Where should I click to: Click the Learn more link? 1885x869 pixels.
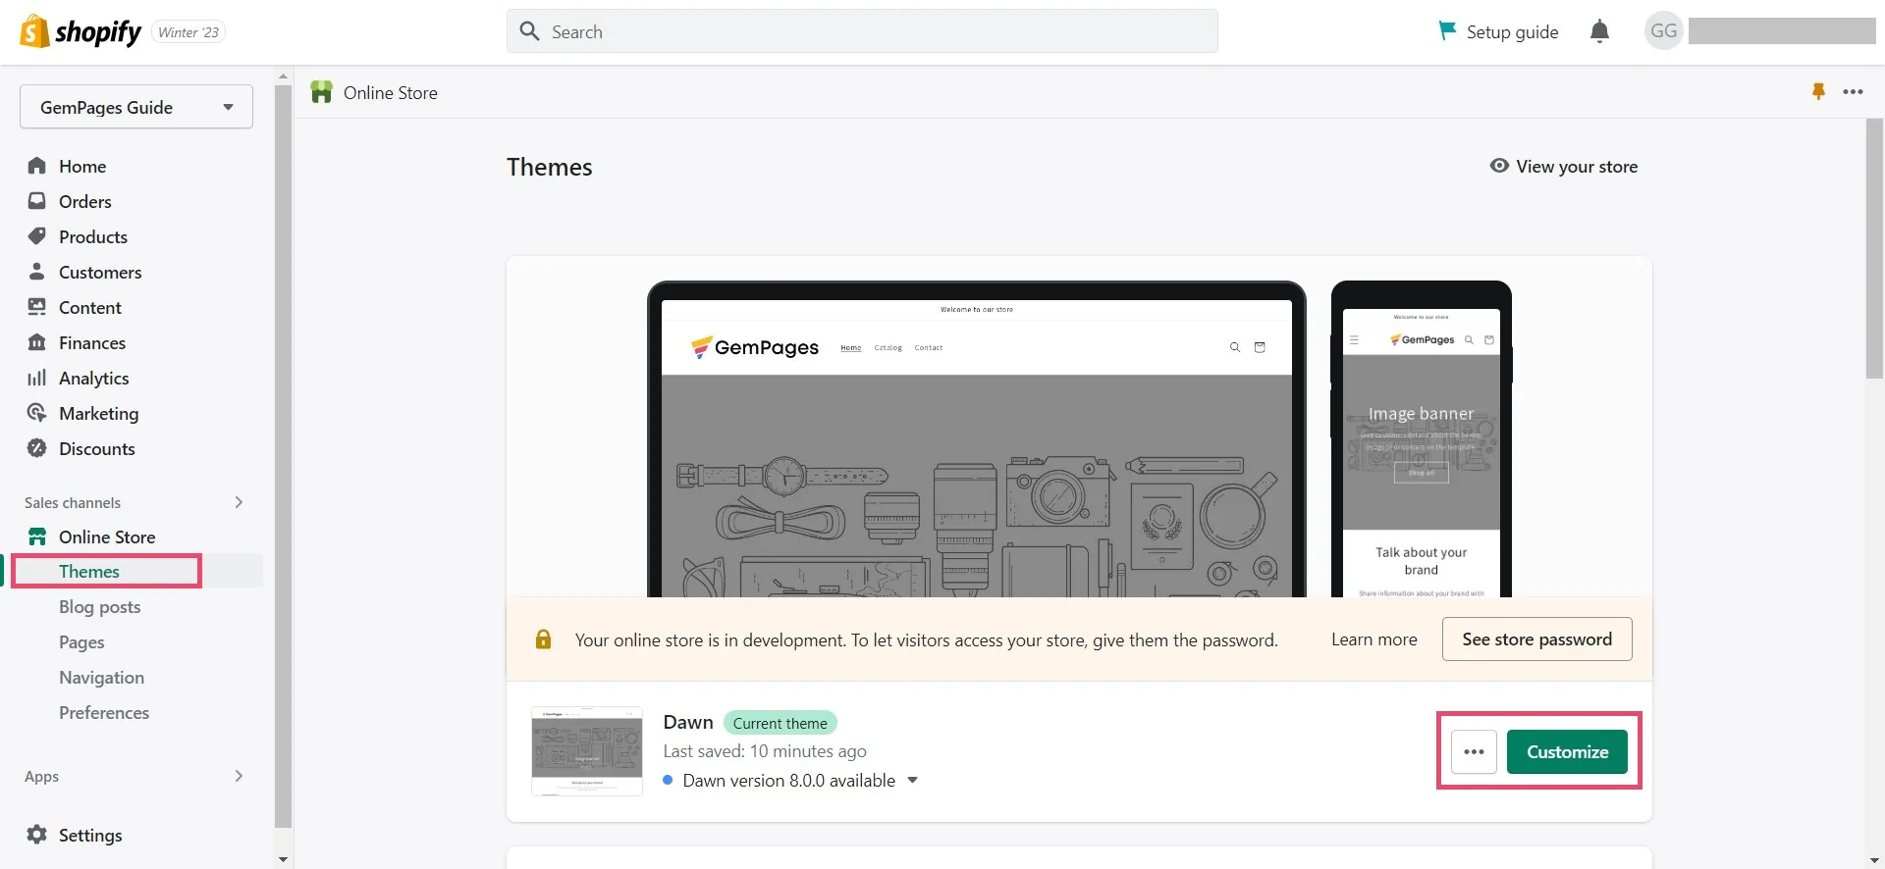[1373, 639]
